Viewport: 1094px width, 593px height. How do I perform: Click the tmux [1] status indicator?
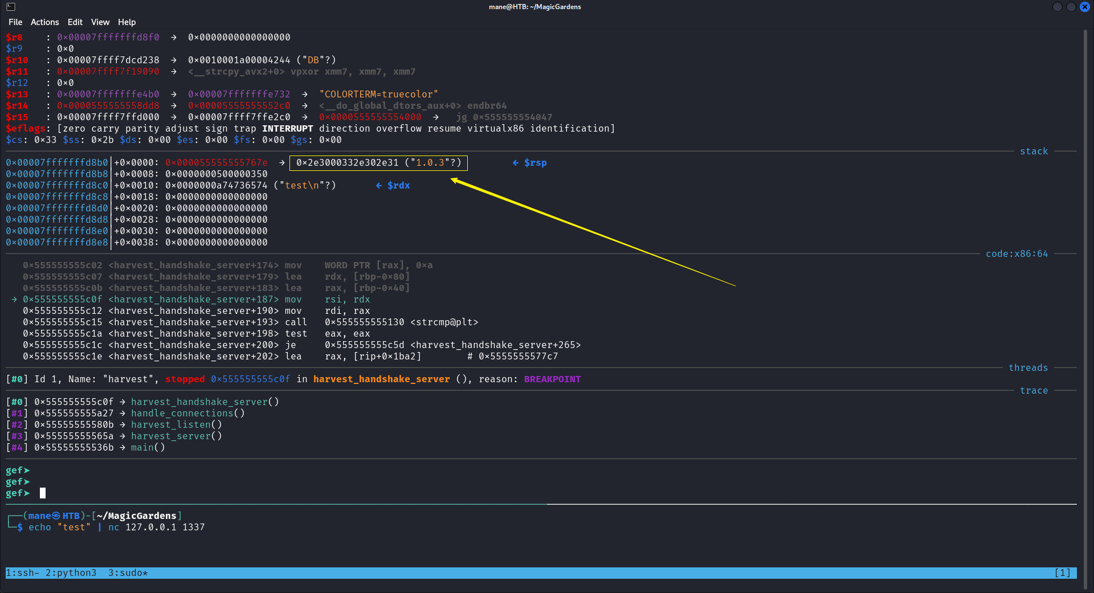click(x=1063, y=572)
